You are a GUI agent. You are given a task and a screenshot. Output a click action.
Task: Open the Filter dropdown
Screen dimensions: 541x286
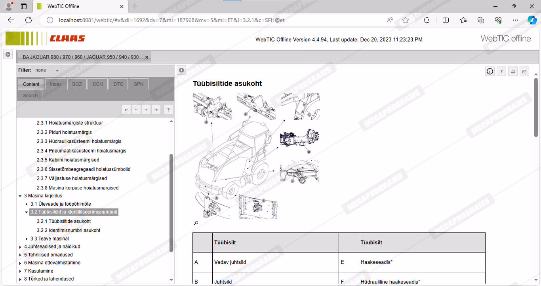coord(57,70)
